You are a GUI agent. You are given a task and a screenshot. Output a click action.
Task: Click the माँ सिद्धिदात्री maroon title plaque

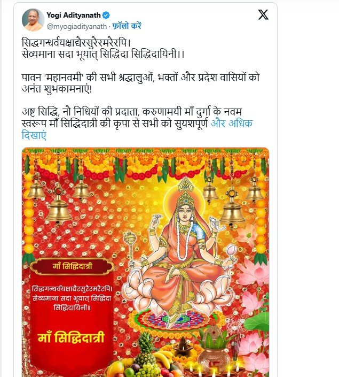click(72, 266)
